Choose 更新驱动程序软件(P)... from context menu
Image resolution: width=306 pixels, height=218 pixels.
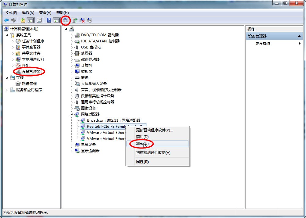coord(158,130)
